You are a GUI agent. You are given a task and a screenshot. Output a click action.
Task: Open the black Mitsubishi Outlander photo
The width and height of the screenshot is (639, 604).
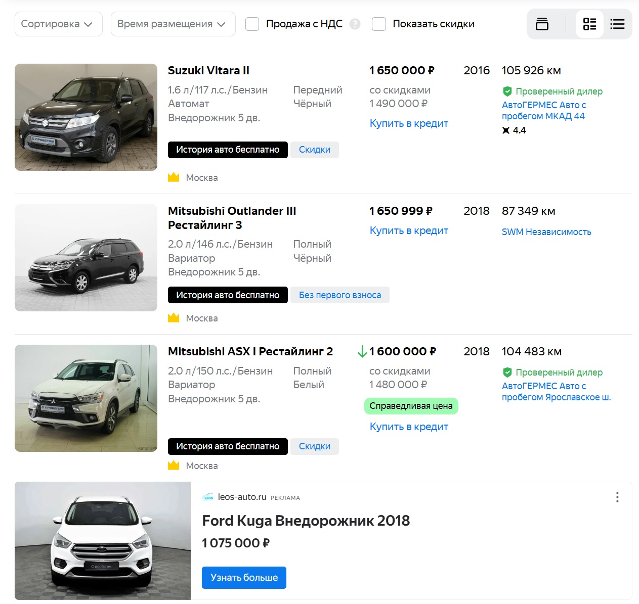tap(86, 258)
